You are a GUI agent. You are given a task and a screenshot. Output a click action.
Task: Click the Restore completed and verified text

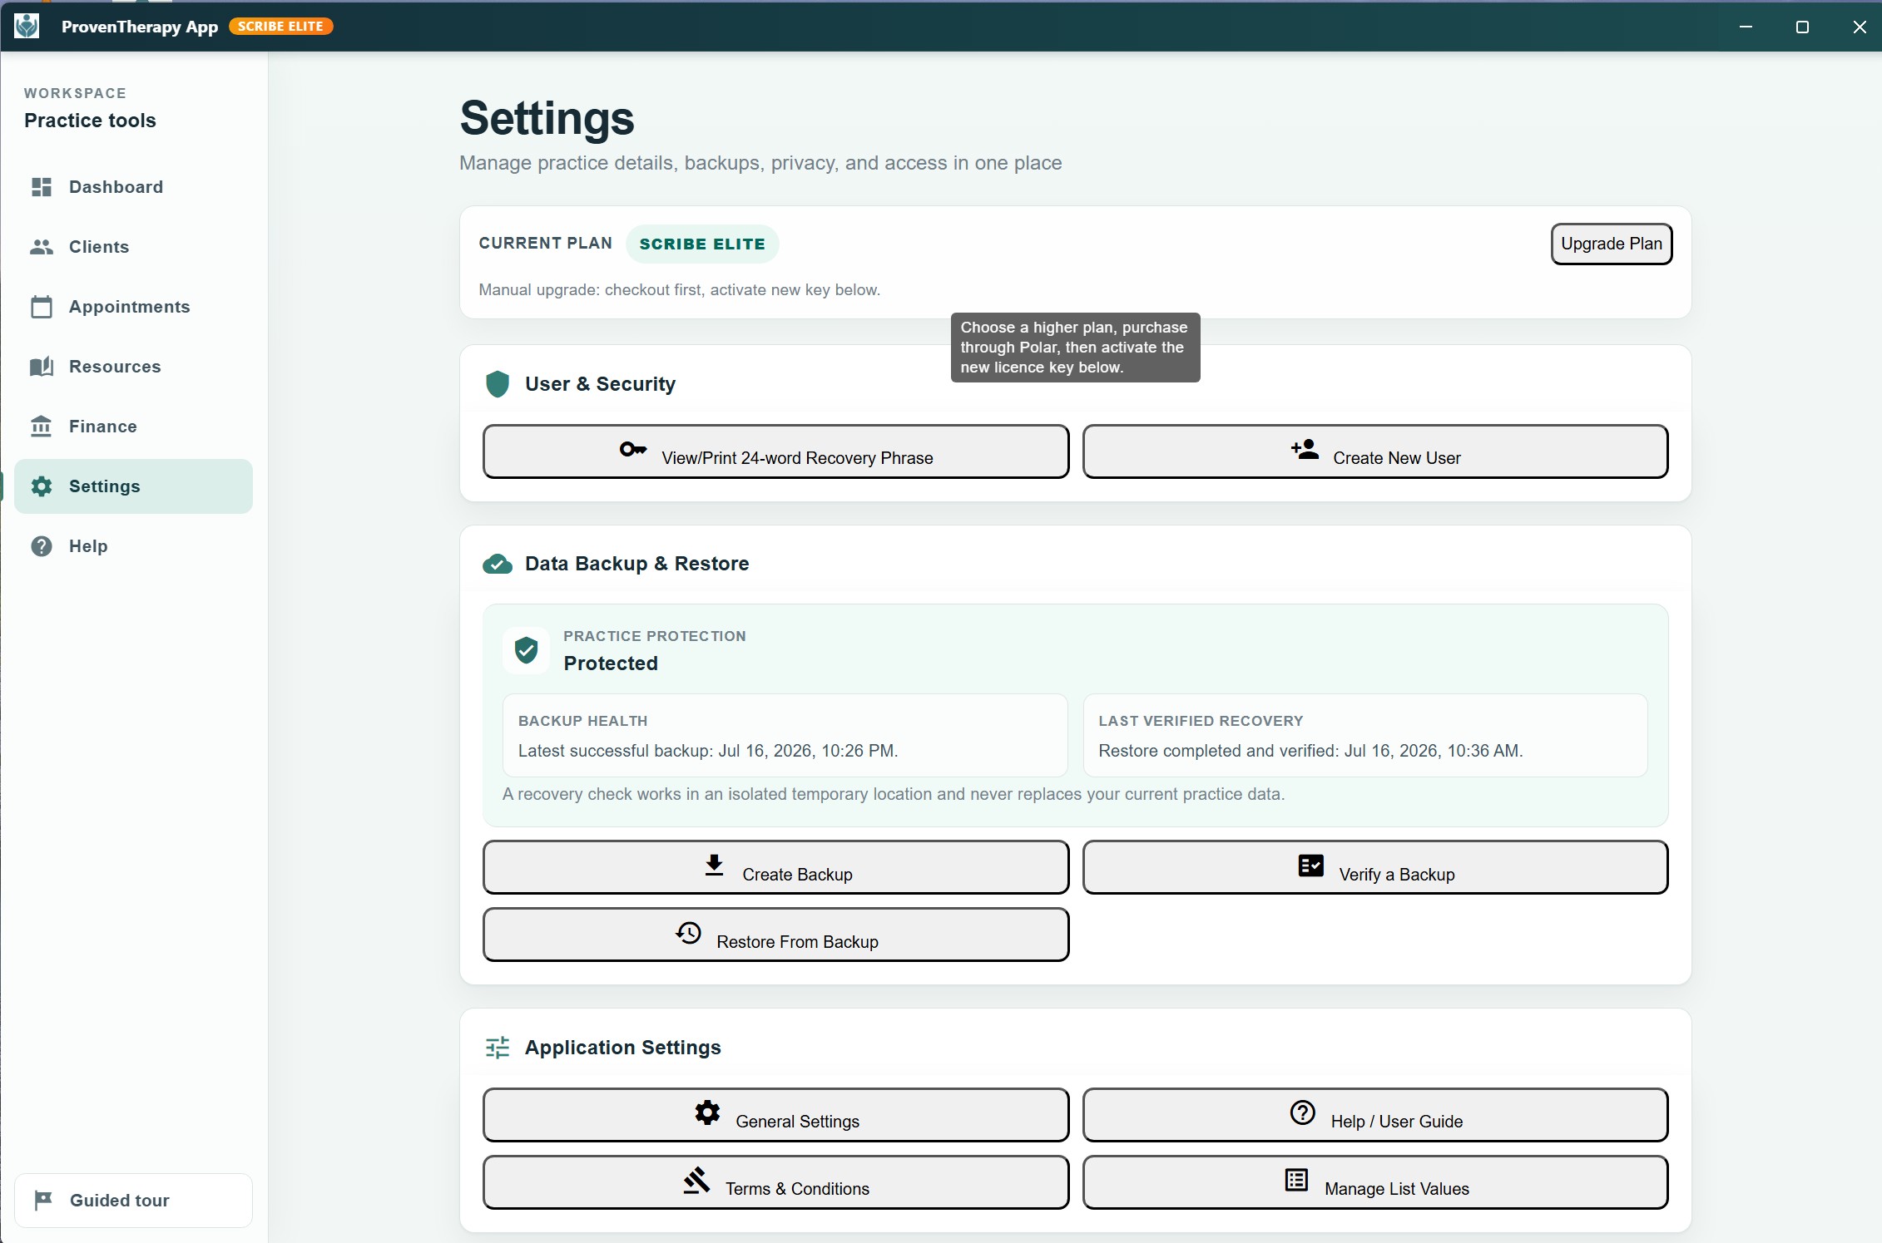coord(1310,751)
